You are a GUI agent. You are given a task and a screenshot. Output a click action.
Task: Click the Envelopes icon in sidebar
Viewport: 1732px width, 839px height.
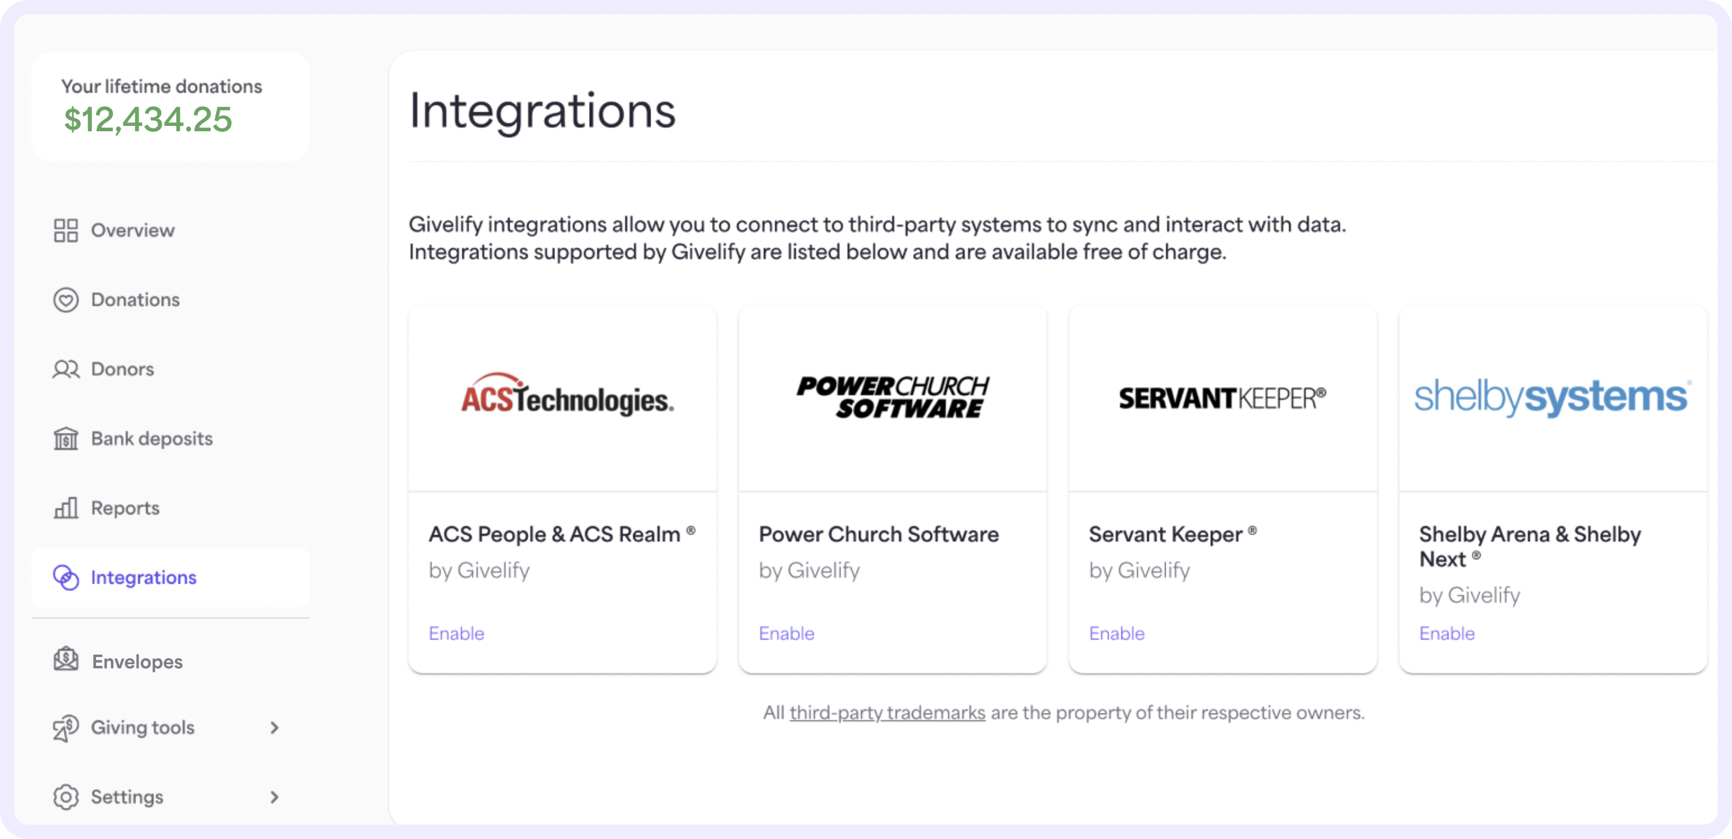(x=66, y=659)
